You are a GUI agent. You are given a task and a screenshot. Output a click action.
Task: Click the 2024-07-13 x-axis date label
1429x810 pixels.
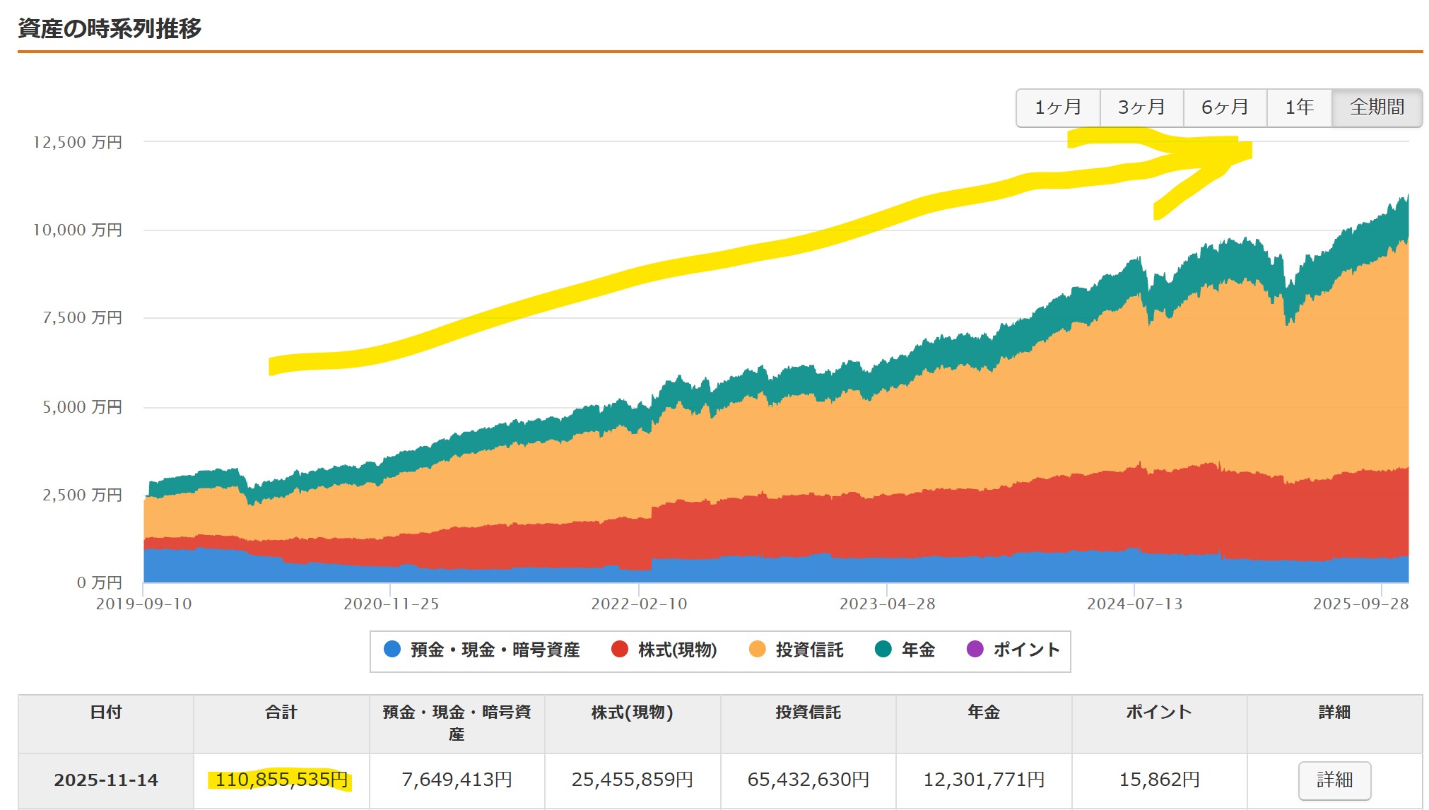[1134, 604]
